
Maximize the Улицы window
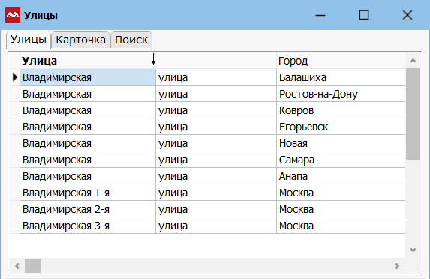pos(364,15)
